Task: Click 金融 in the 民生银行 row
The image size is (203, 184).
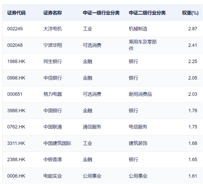Action: click(x=87, y=61)
